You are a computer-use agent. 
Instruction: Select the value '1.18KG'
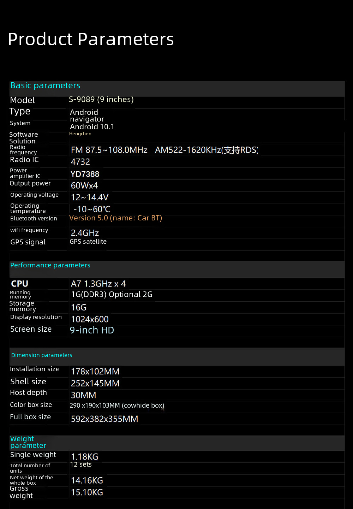[x=85, y=457]
